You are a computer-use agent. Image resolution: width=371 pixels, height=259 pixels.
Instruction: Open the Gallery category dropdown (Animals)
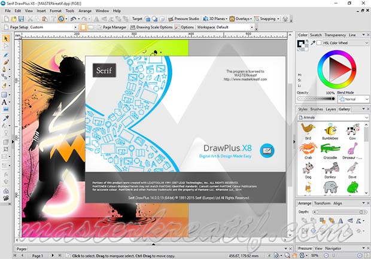333,117
